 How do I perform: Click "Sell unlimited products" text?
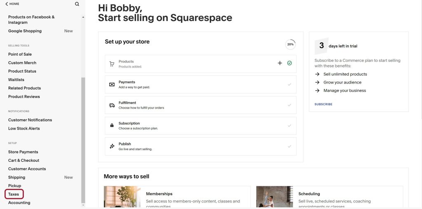coord(345,74)
